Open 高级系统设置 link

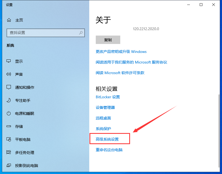(107, 139)
